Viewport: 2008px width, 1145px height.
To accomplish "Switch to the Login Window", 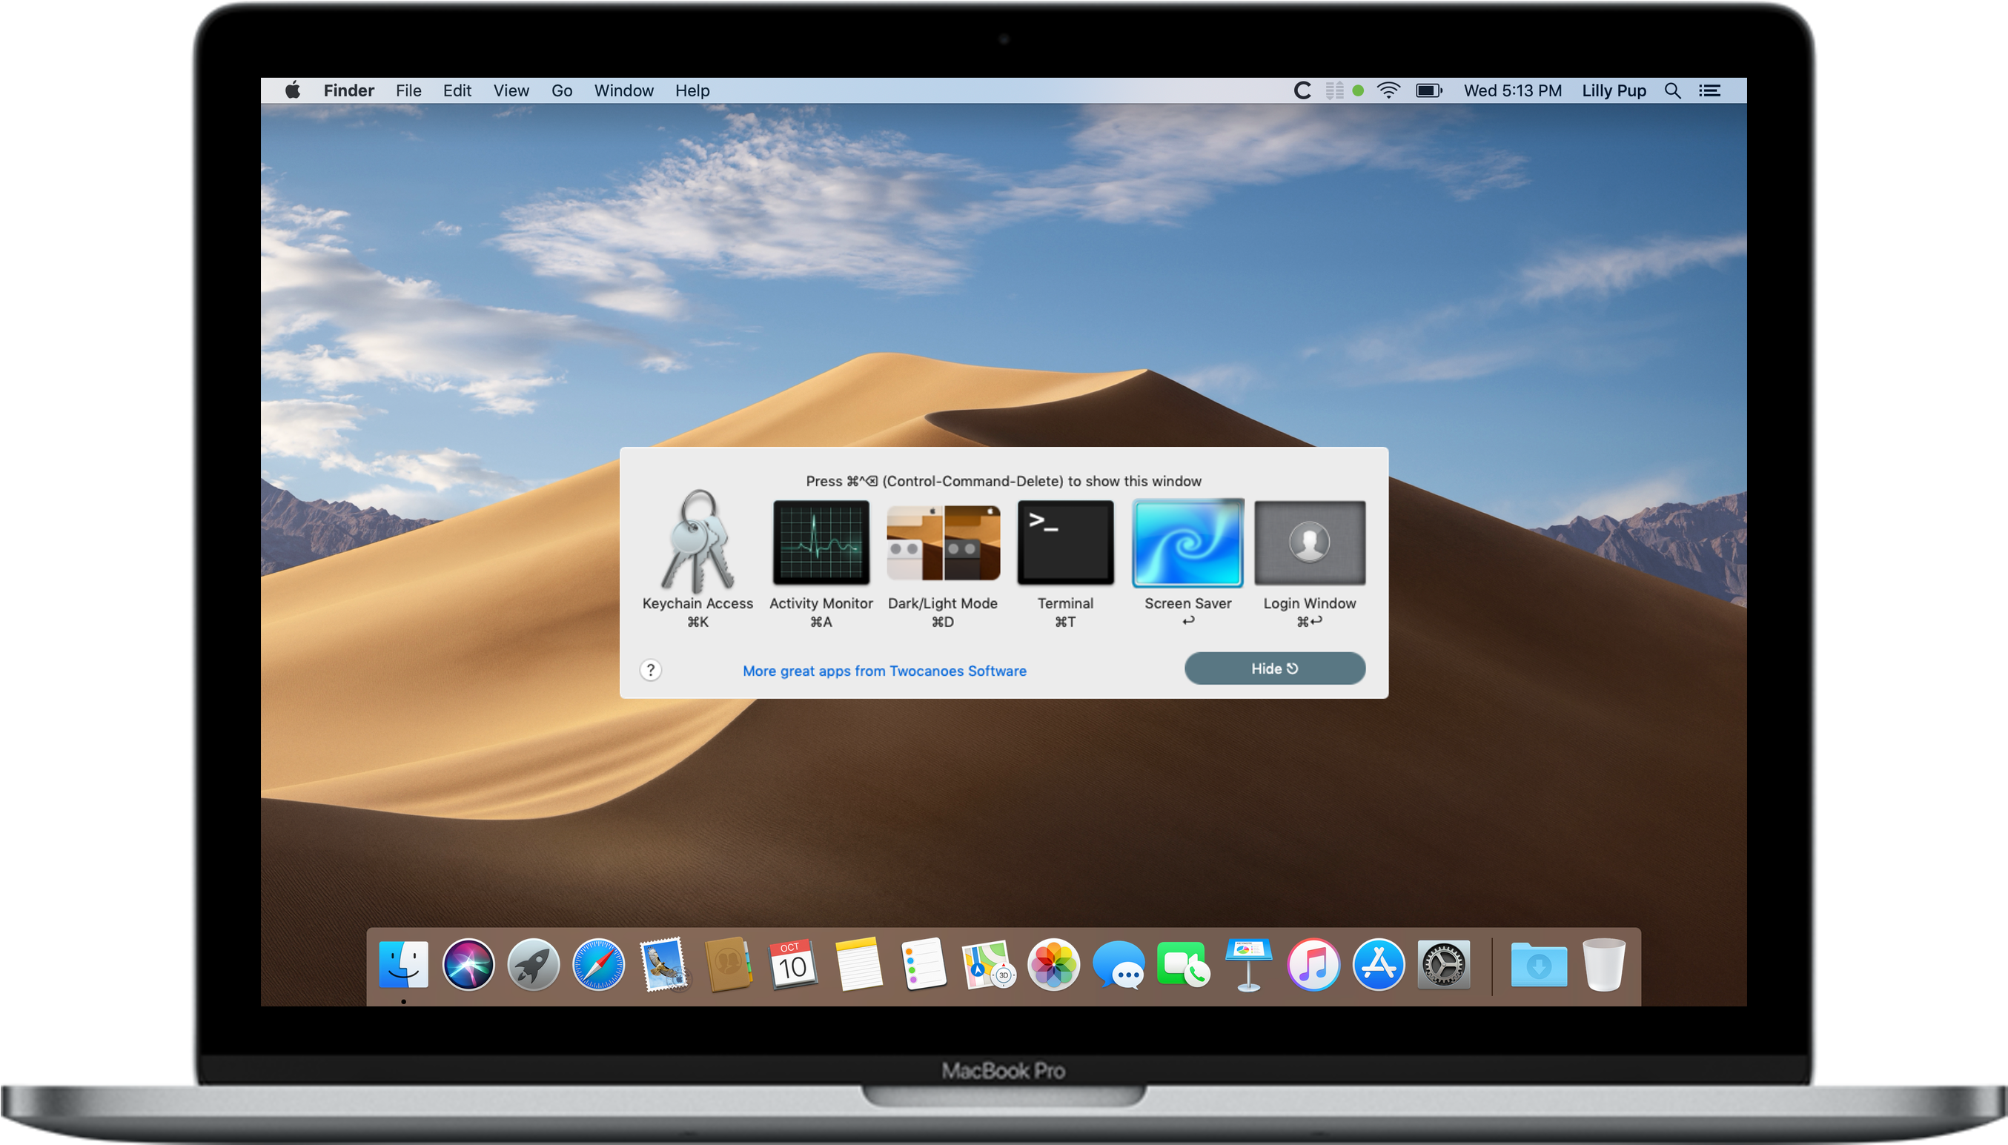I will click(1310, 542).
